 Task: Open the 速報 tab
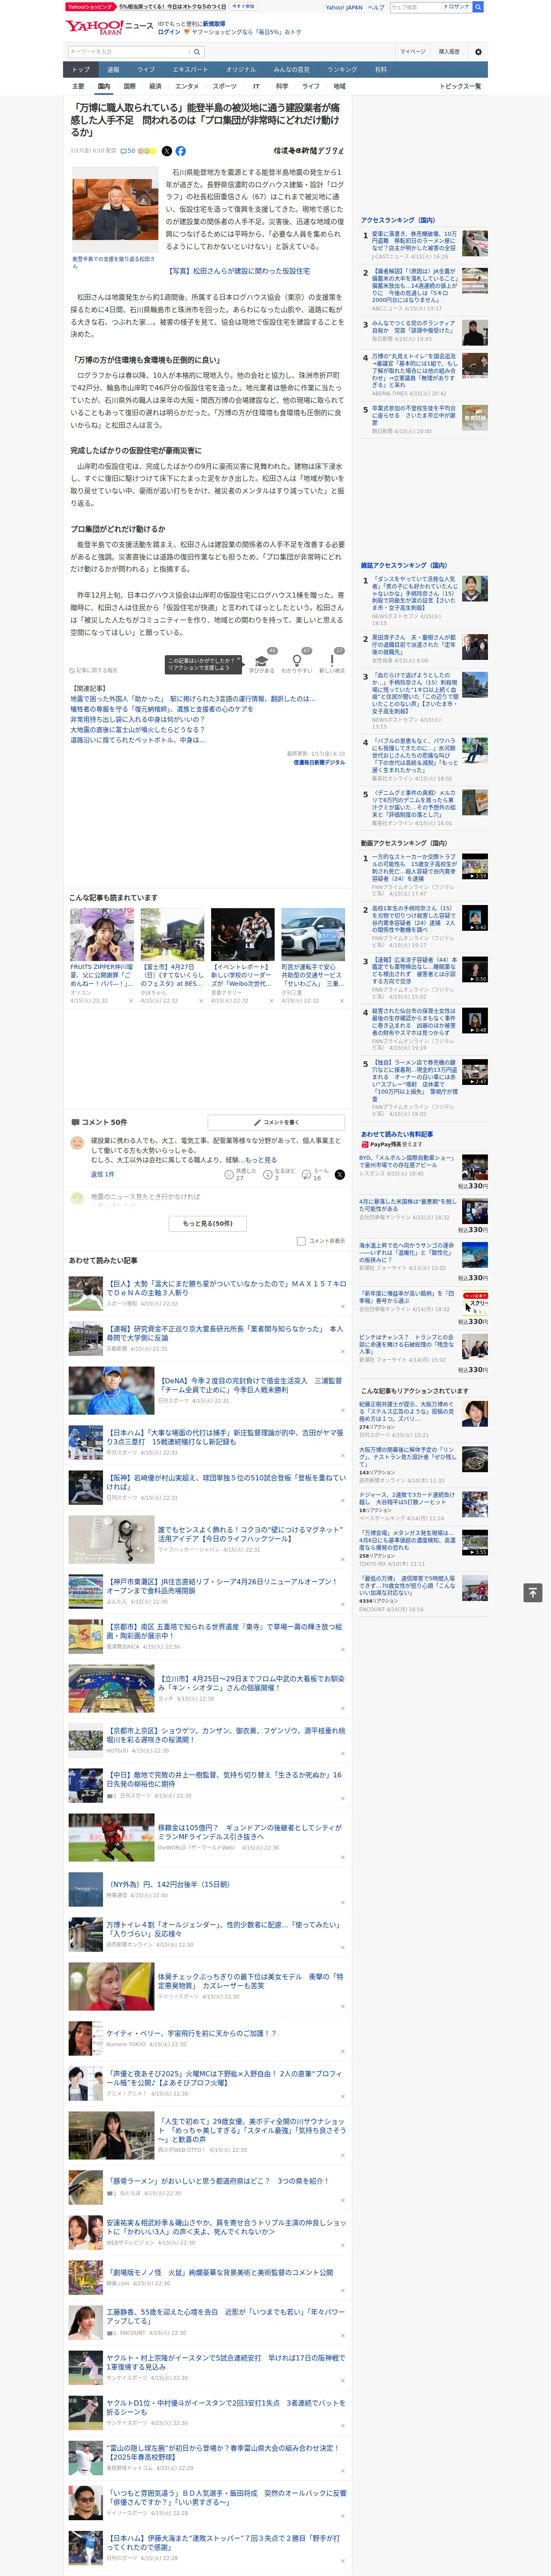point(113,70)
